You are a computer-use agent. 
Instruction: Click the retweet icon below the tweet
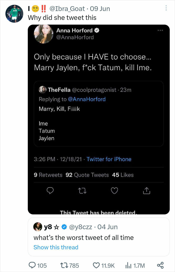pyautogui.click(x=82, y=191)
